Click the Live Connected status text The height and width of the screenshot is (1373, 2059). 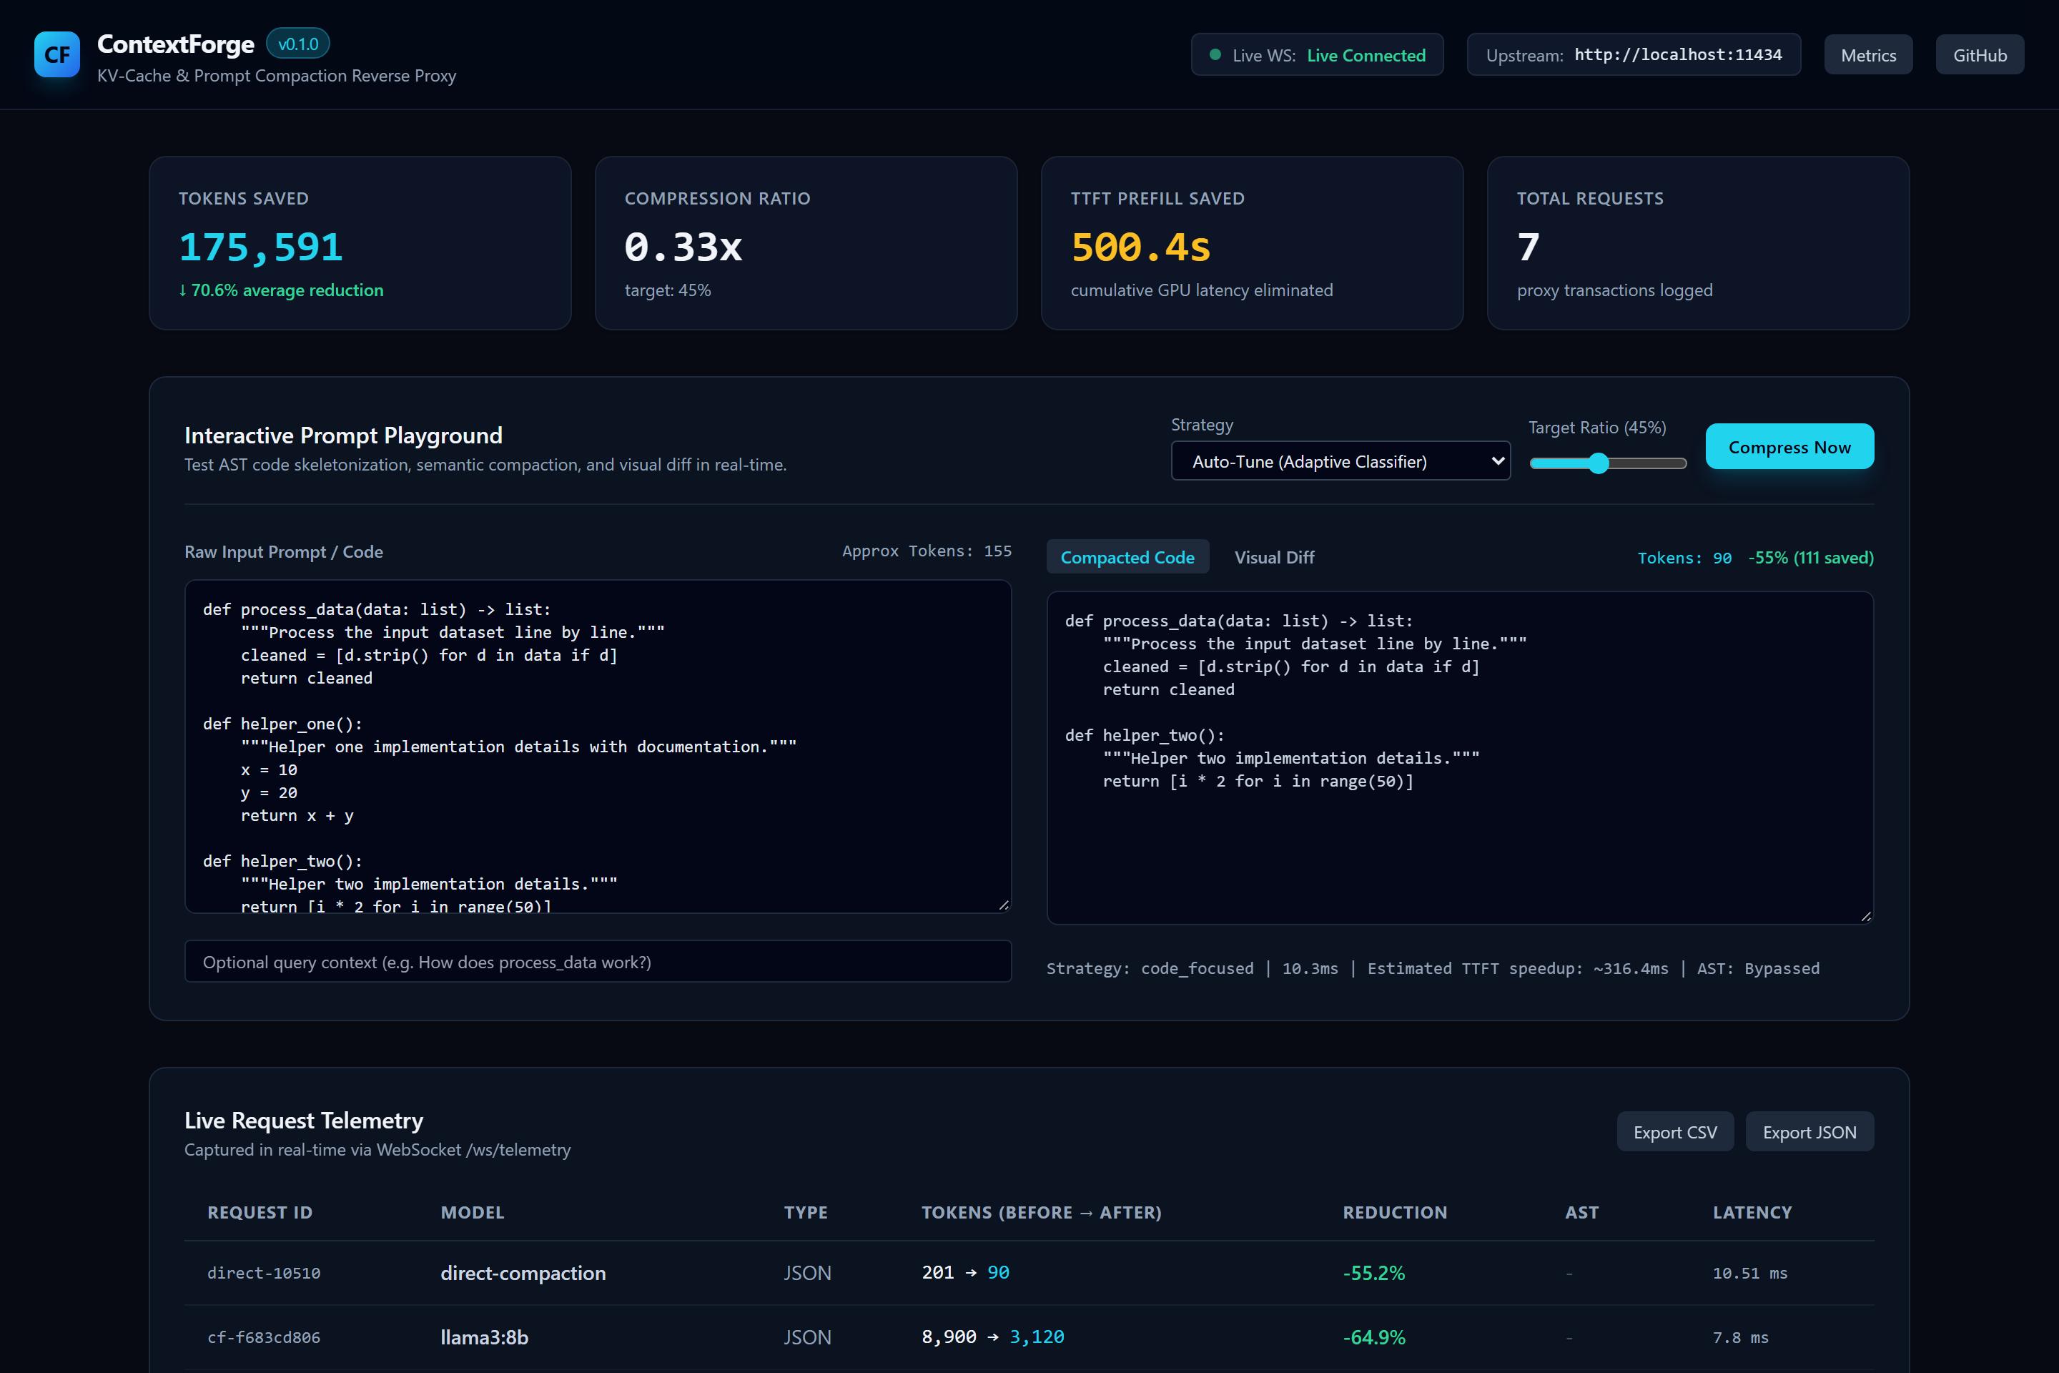tap(1366, 55)
